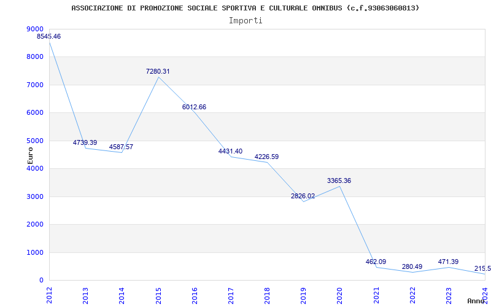Image resolution: width=491 pixels, height=307 pixels.
Task: Click the y-axis value 7000
Action: point(35,85)
